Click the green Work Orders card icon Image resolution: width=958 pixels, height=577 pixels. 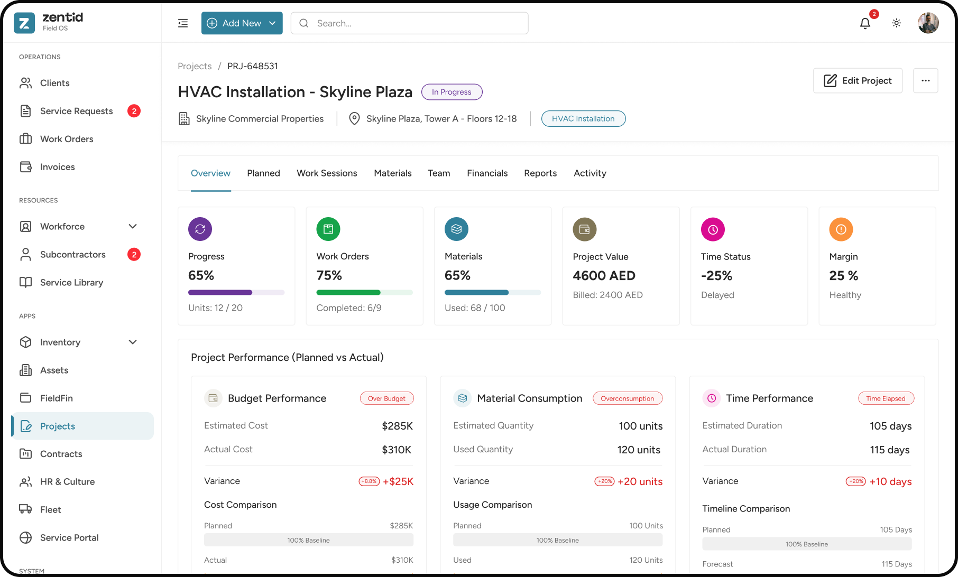tap(328, 229)
